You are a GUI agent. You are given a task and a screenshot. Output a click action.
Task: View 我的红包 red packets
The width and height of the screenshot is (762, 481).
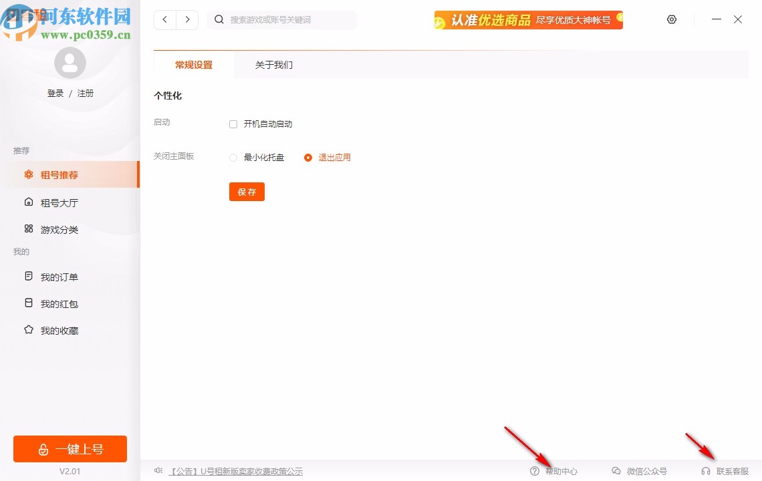point(29,303)
